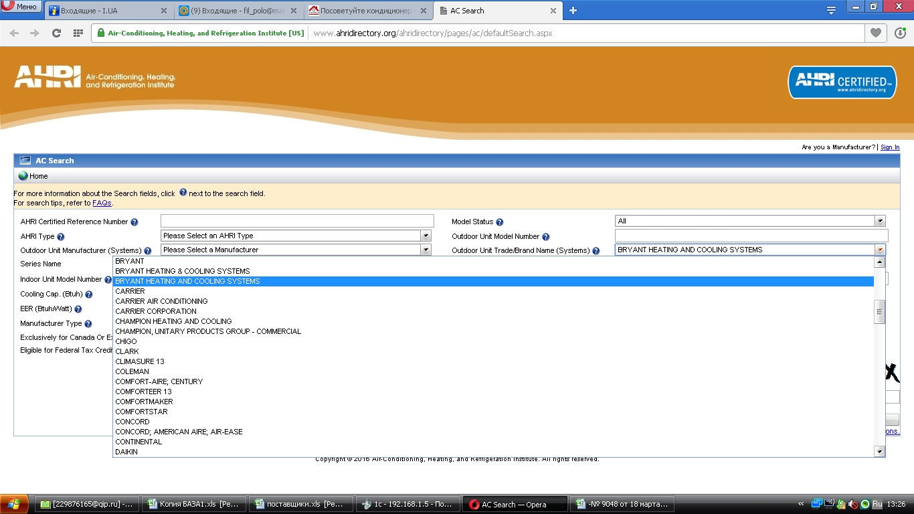
Task: Click the help icon next to AHRI Type
Action: 61,237
